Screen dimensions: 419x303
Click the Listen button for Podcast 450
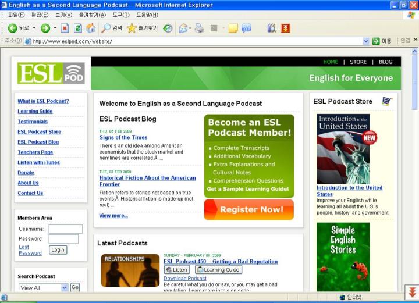coord(177,270)
